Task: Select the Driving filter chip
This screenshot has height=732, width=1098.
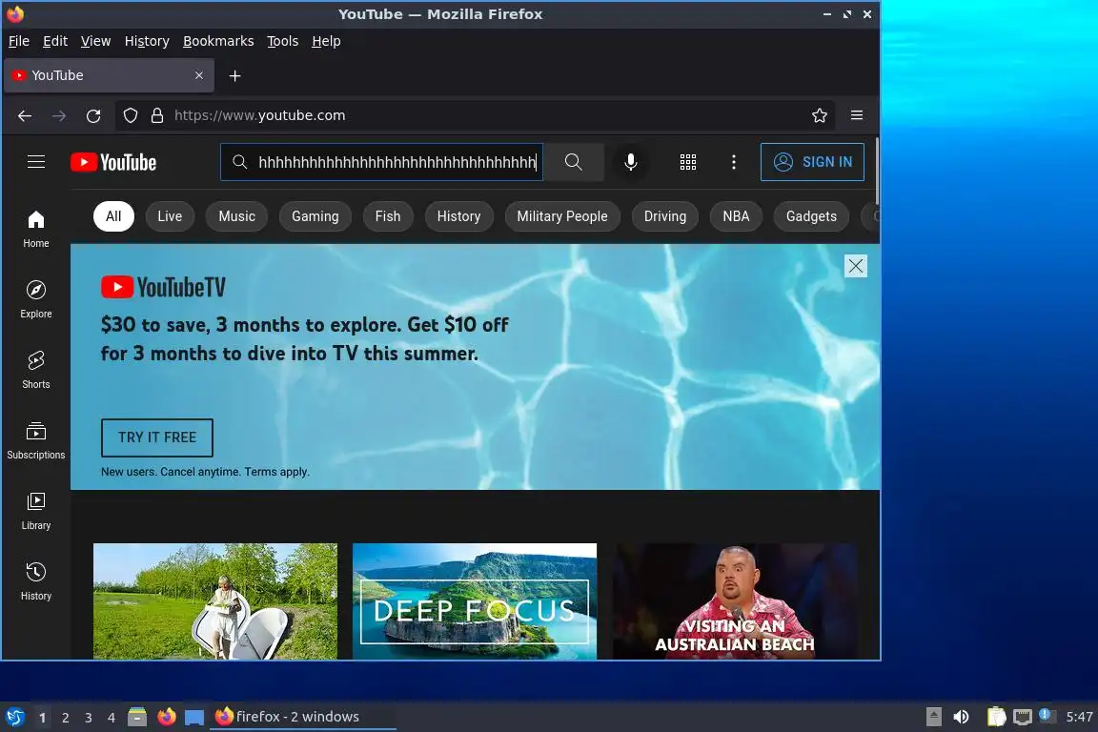Action: [665, 216]
